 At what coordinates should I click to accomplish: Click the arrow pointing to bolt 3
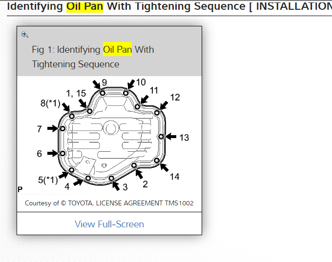pyautogui.click(x=115, y=184)
